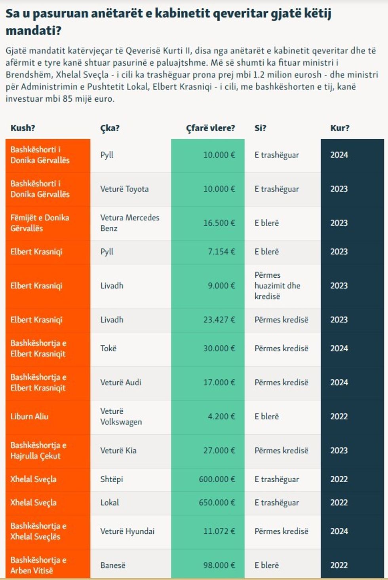The height and width of the screenshot is (580, 388).
Task: Click the 600.000 € value cell
Action: click(x=217, y=479)
